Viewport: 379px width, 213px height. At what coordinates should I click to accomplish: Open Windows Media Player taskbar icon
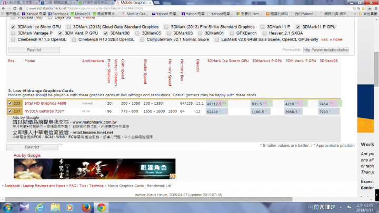(x=70, y=208)
